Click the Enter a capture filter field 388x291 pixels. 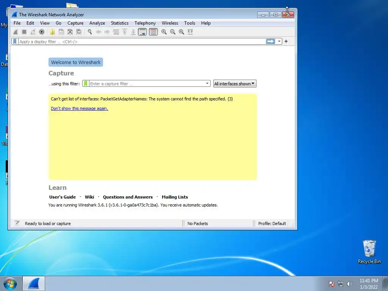tap(147, 84)
